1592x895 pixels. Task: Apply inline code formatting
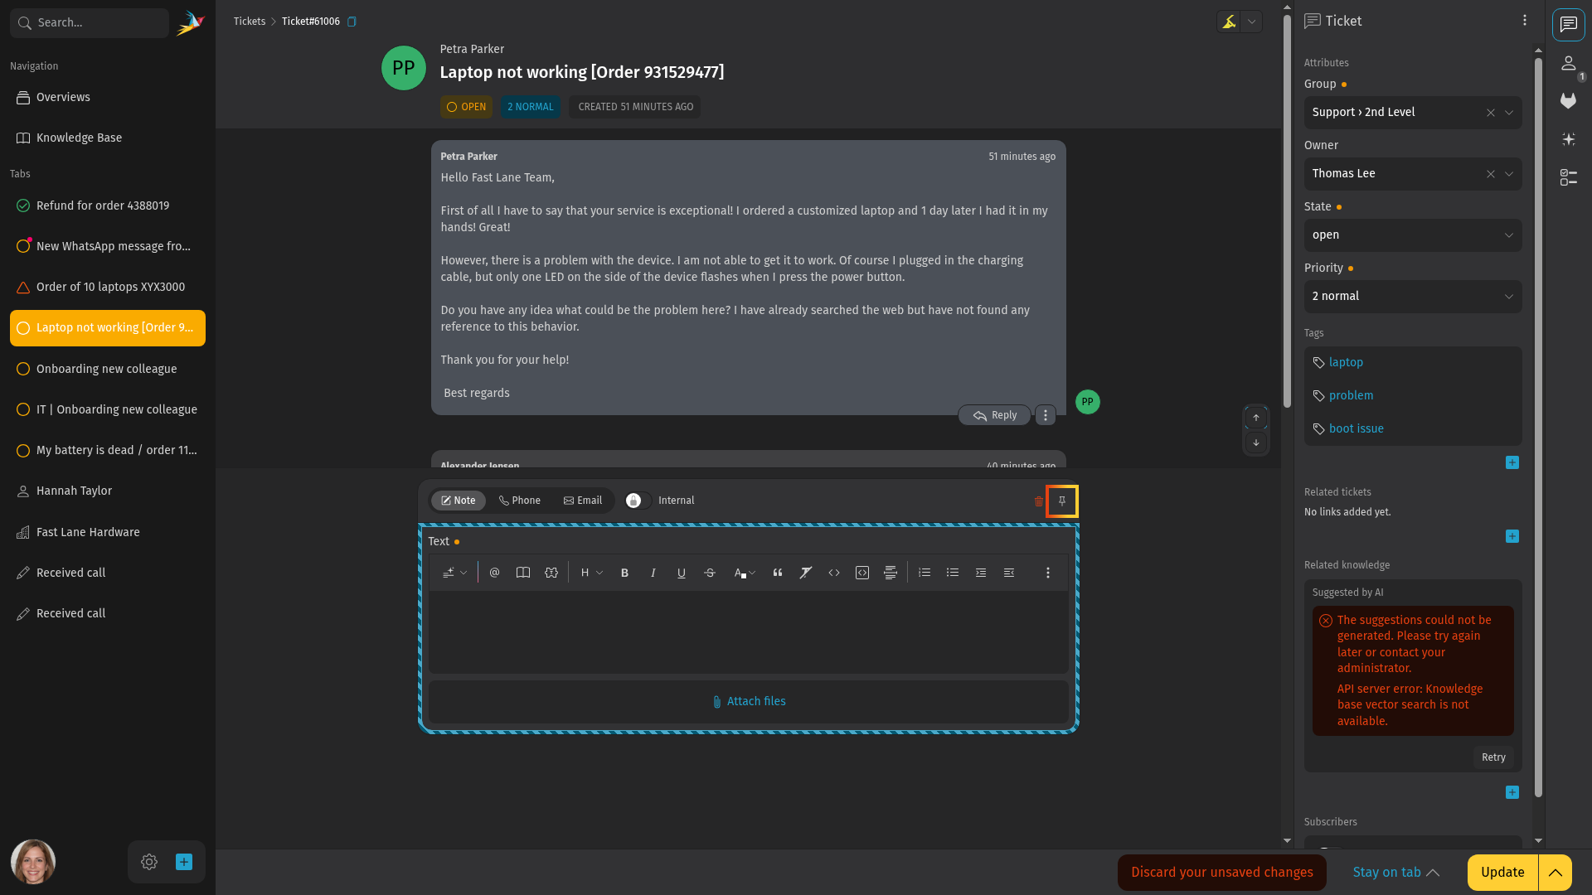click(x=834, y=573)
